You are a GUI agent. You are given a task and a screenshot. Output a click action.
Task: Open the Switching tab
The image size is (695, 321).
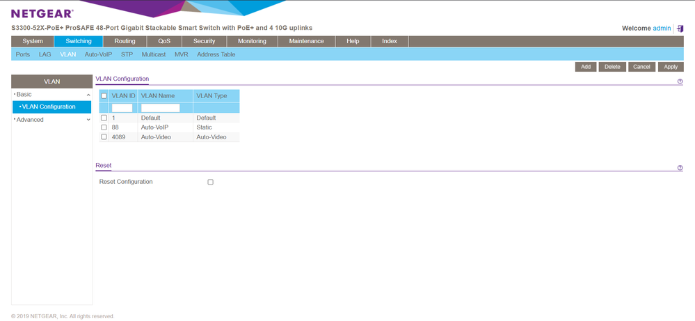tap(79, 41)
